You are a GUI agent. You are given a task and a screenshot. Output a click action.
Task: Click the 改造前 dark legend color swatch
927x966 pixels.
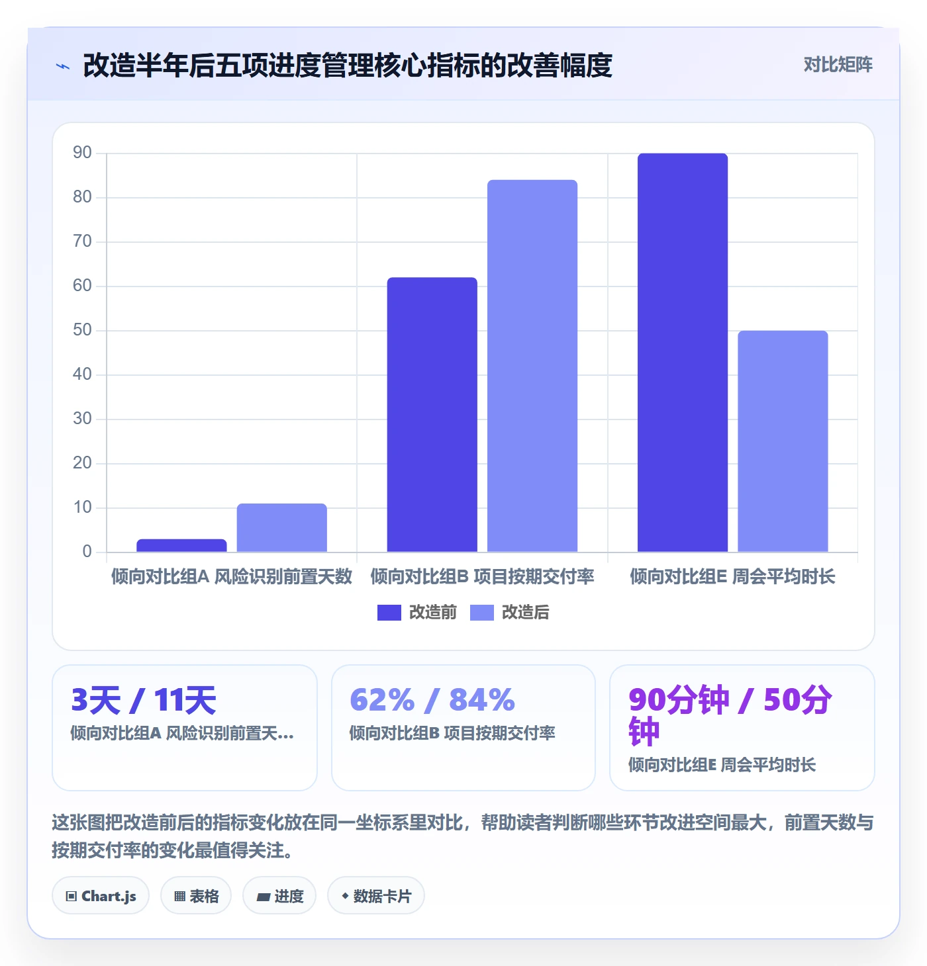point(389,613)
